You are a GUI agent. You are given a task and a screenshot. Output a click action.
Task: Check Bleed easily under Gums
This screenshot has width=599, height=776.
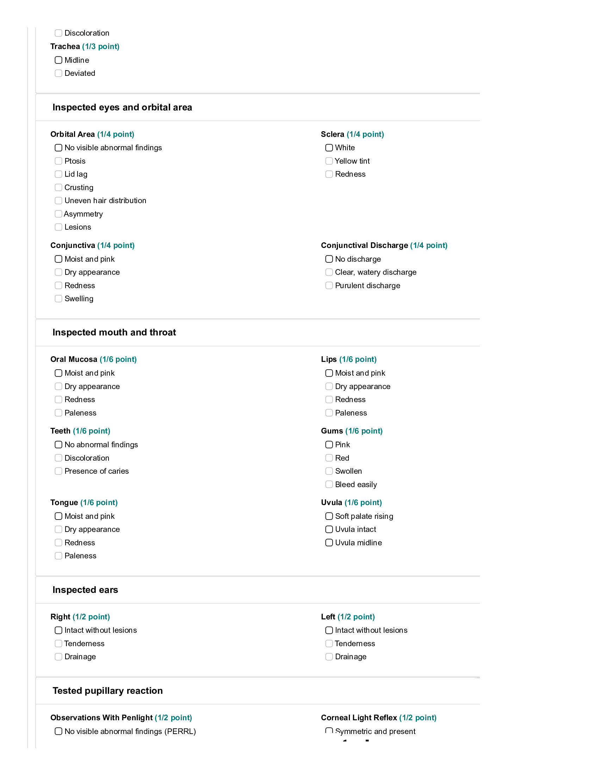click(329, 484)
